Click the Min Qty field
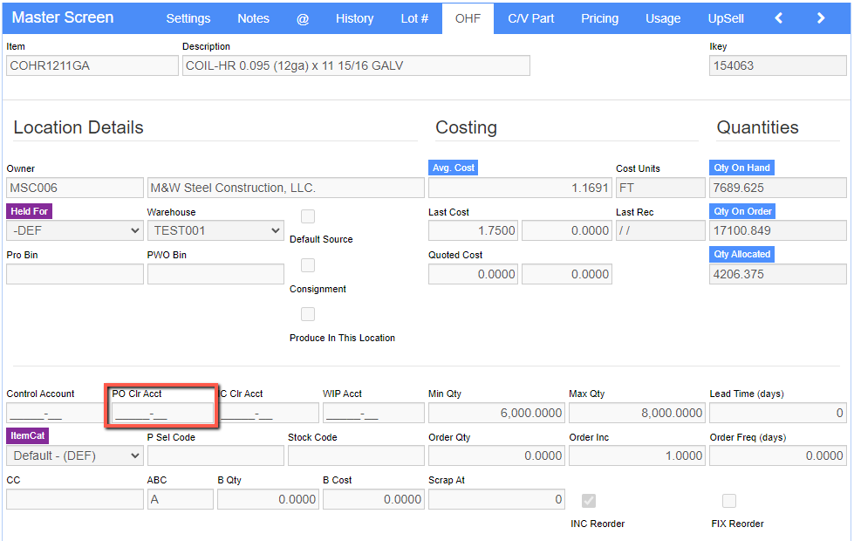854x541 pixels. point(496,413)
